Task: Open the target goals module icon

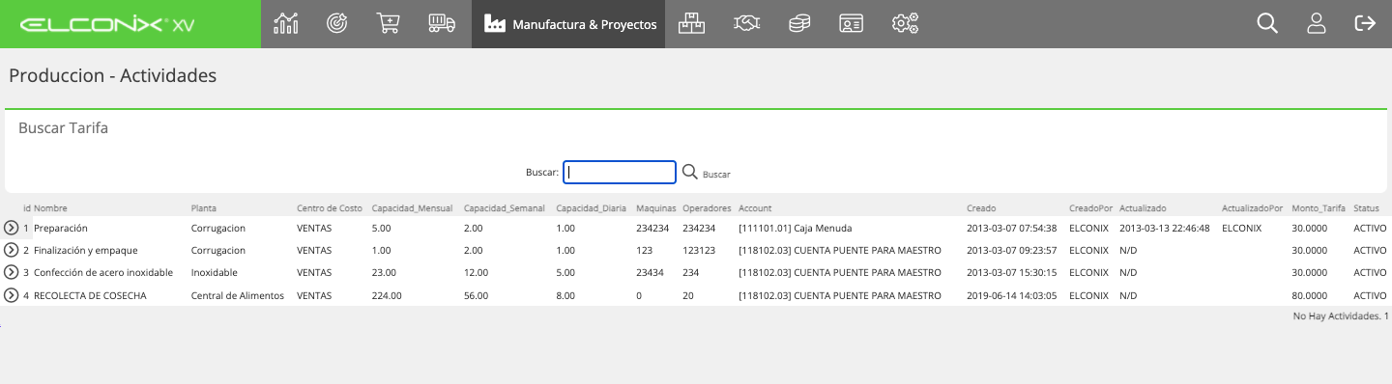Action: (337, 24)
